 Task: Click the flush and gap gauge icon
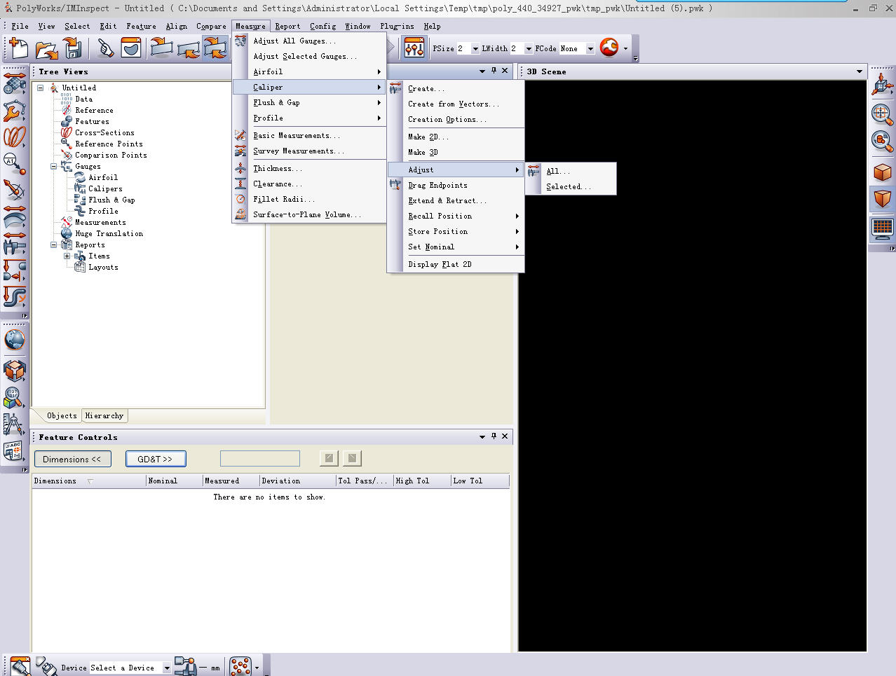coord(14,270)
